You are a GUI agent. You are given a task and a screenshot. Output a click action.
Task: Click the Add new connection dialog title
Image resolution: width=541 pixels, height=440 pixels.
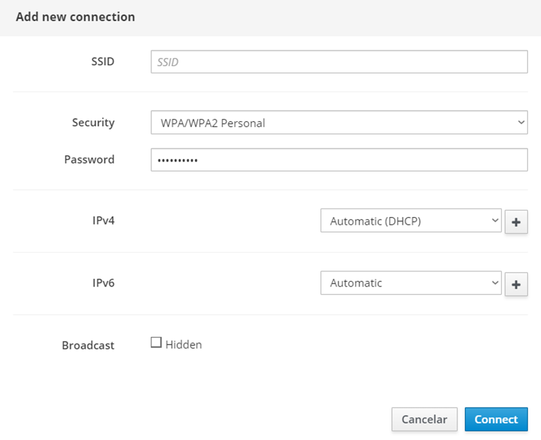[x=75, y=16]
